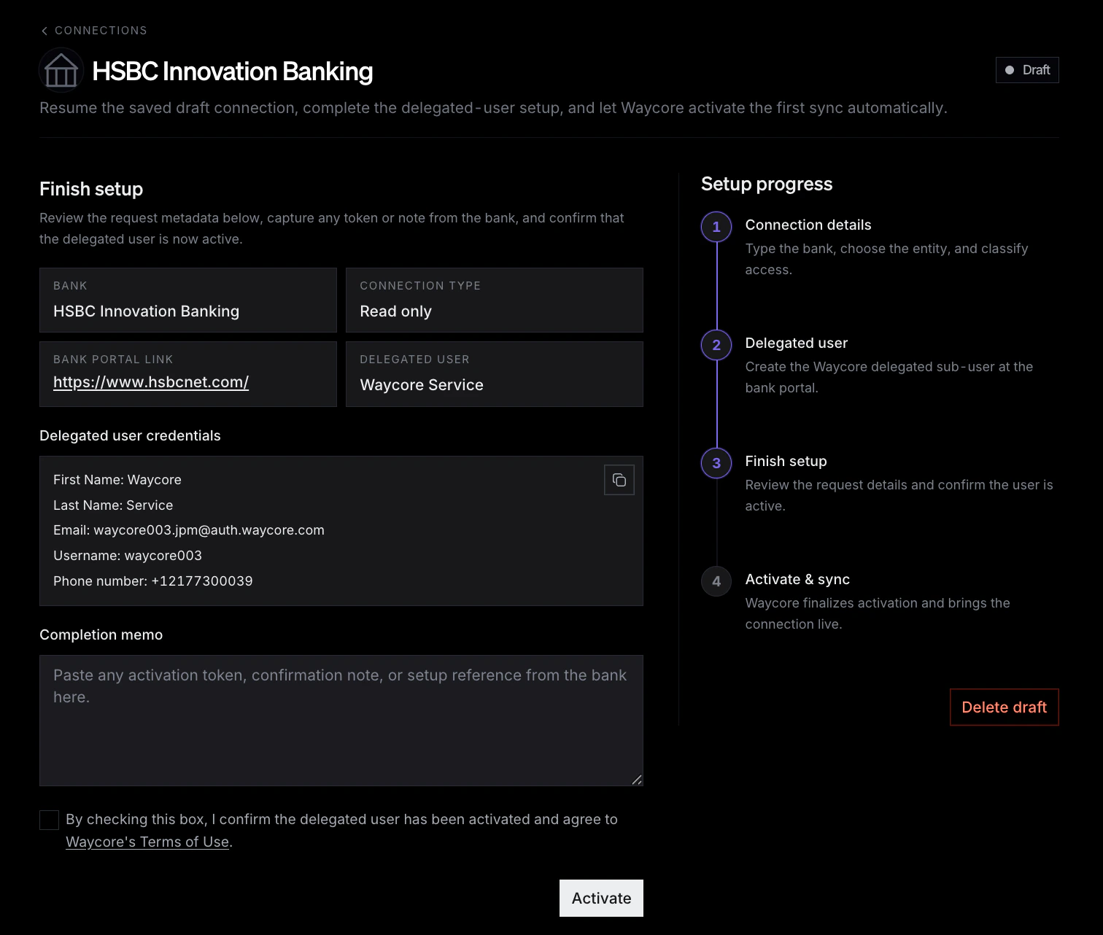
Task: Click the DELEGATED USER field label
Action: [414, 360]
